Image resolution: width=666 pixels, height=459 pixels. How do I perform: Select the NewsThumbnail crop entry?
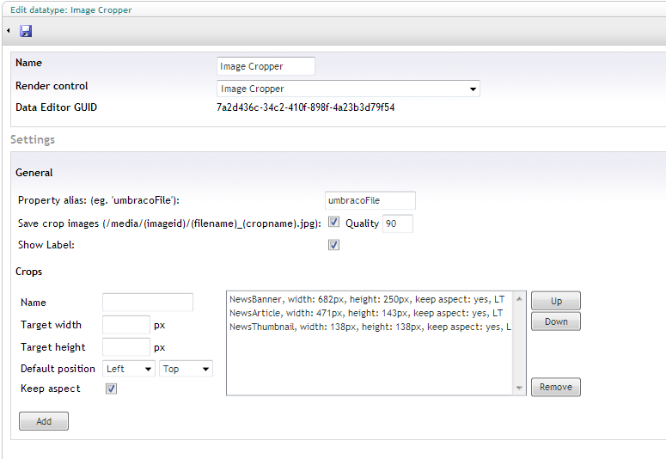tap(365, 327)
